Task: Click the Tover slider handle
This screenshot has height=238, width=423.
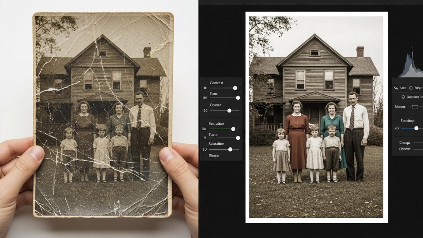Action: coord(238,138)
